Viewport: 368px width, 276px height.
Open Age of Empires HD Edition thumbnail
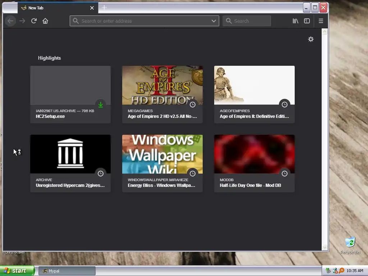pyautogui.click(x=162, y=85)
